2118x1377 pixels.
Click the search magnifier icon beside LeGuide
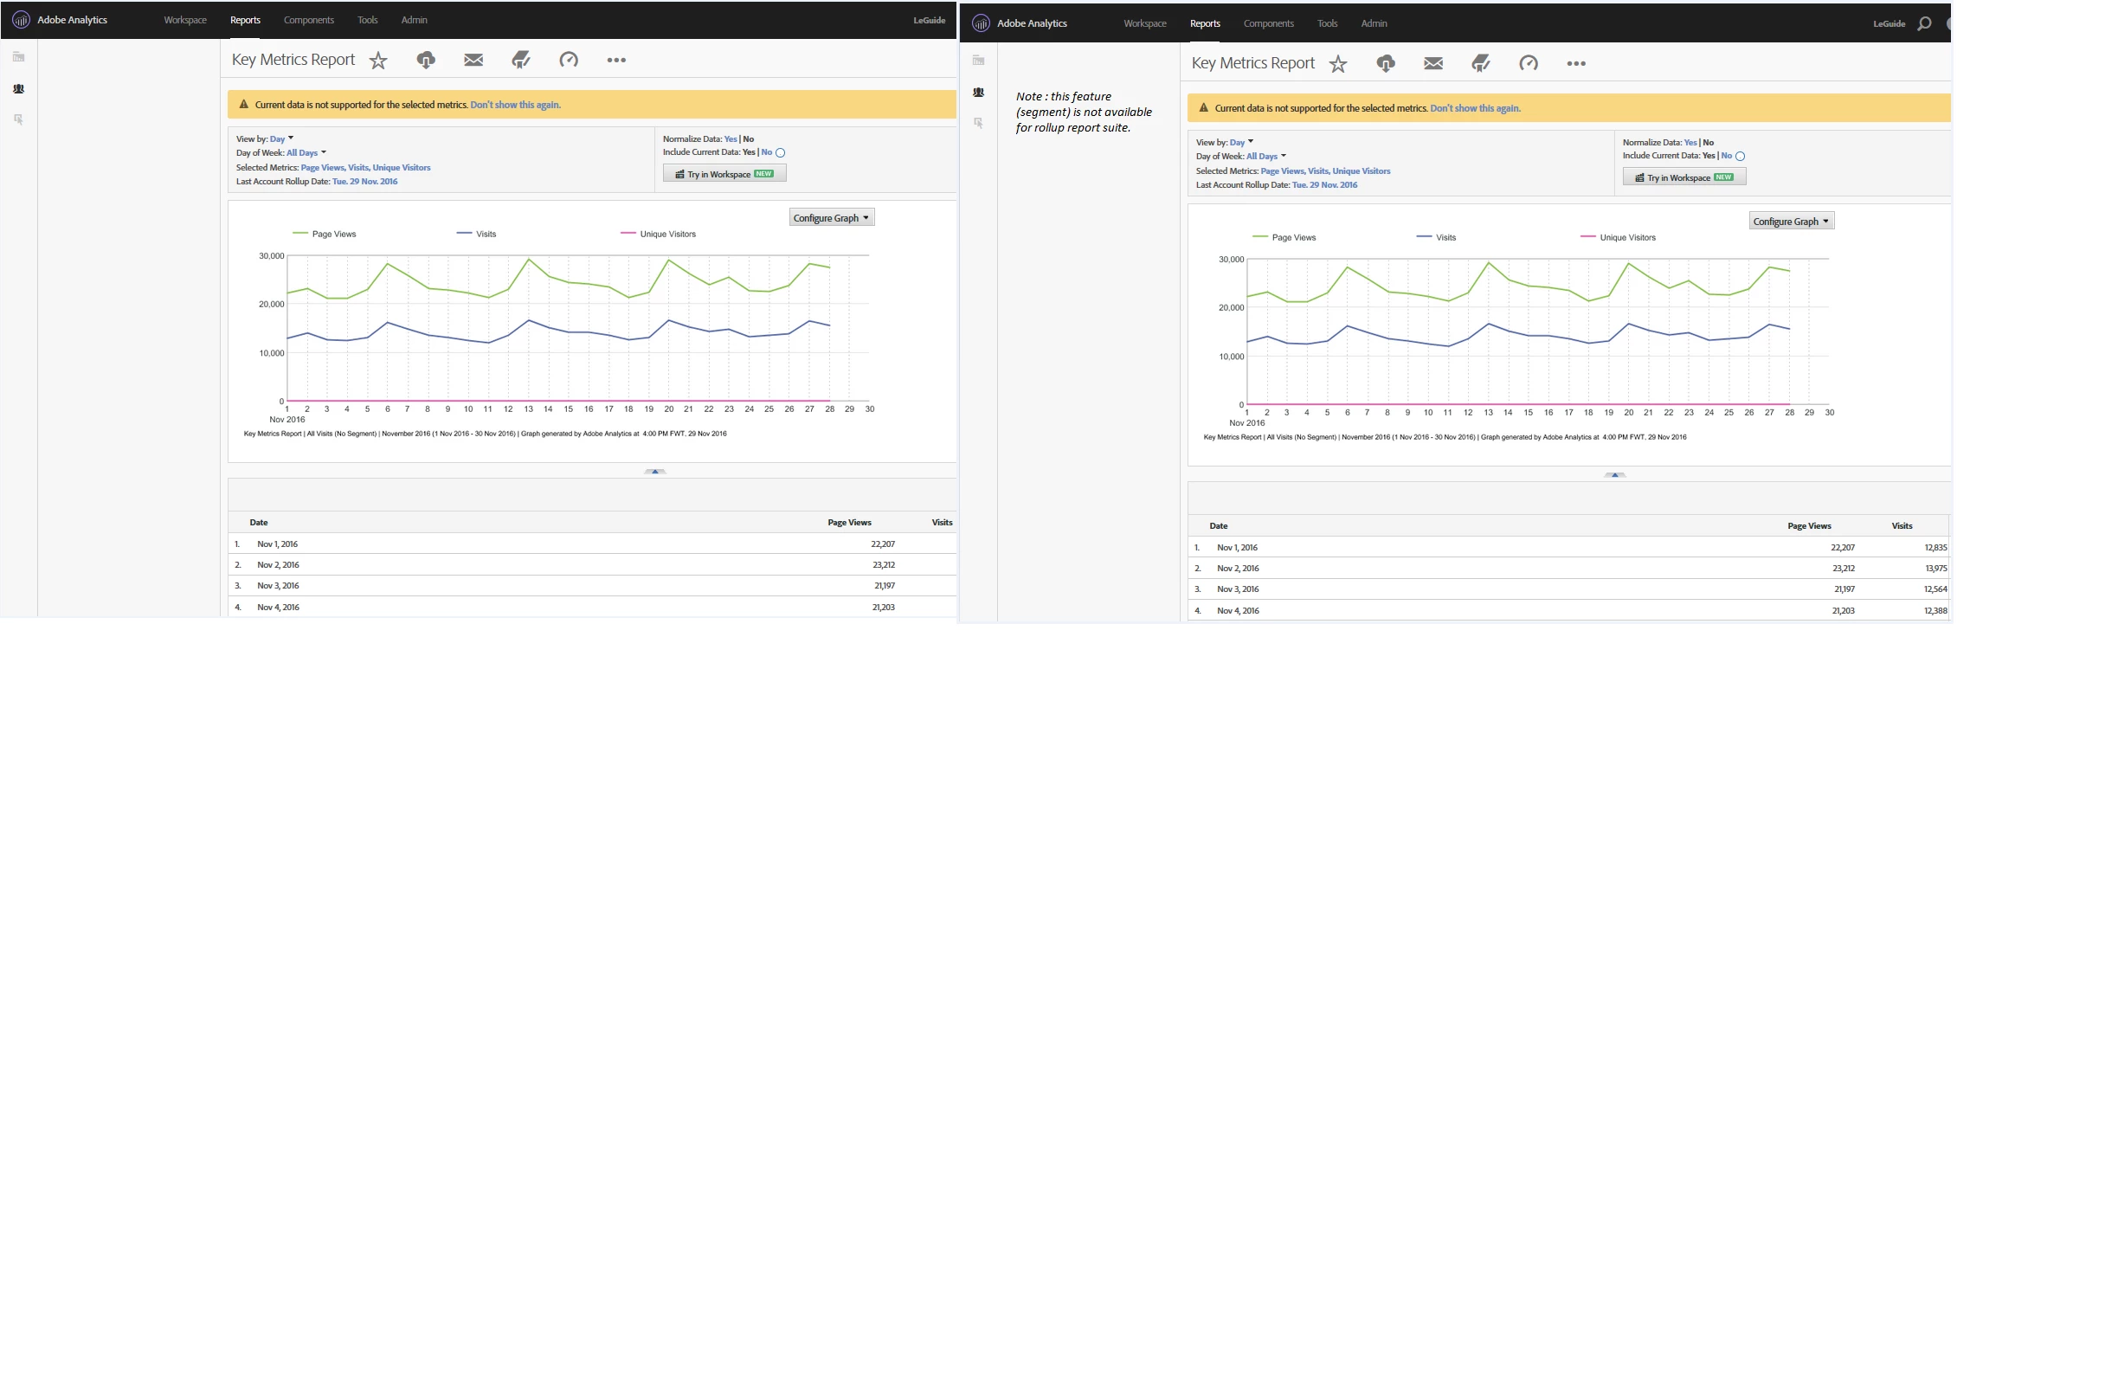tap(1923, 24)
